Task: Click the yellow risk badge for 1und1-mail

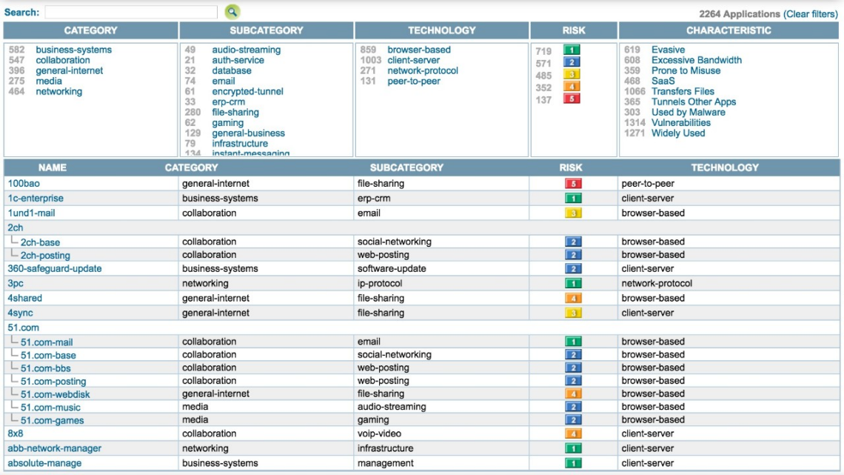Action: (572, 213)
